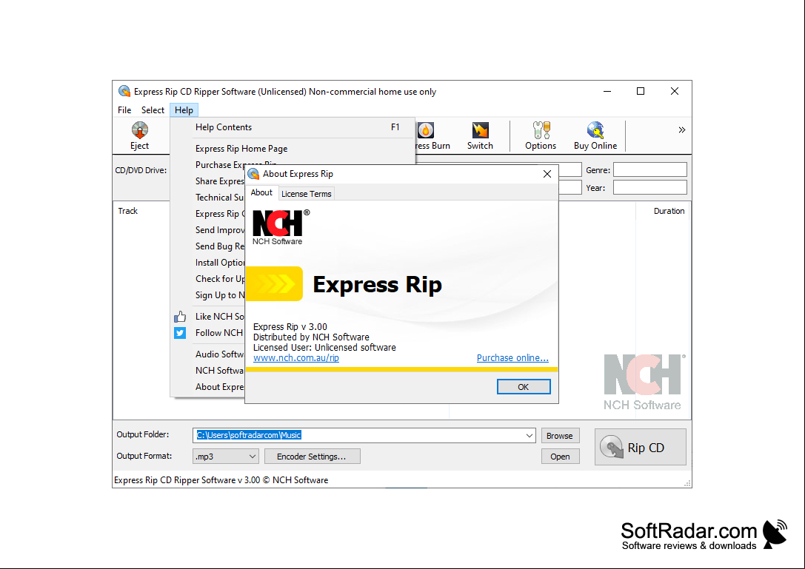Click the Encoder Settings button
805x569 pixels.
pos(312,456)
